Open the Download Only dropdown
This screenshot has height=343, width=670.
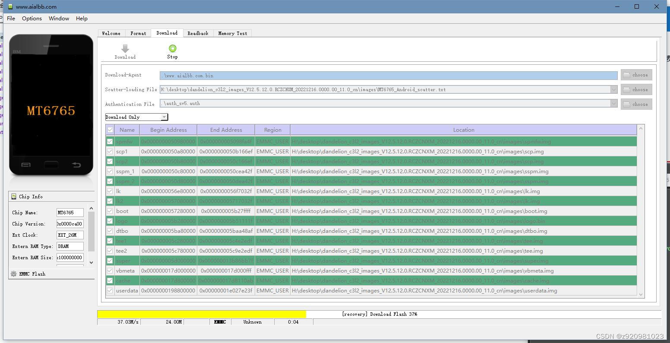click(x=164, y=117)
